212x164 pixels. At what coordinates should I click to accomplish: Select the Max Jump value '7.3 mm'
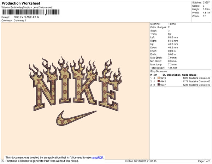coord(172,64)
